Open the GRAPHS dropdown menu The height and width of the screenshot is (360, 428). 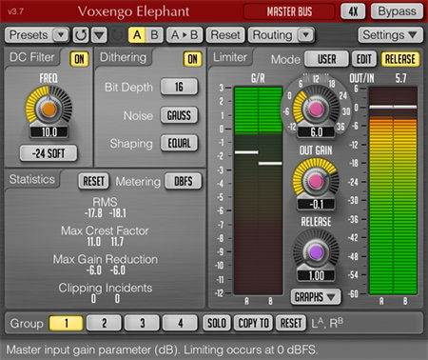point(316,297)
